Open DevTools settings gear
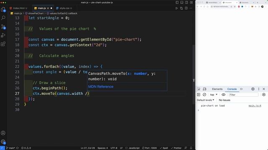The image size is (268, 150). (253, 89)
